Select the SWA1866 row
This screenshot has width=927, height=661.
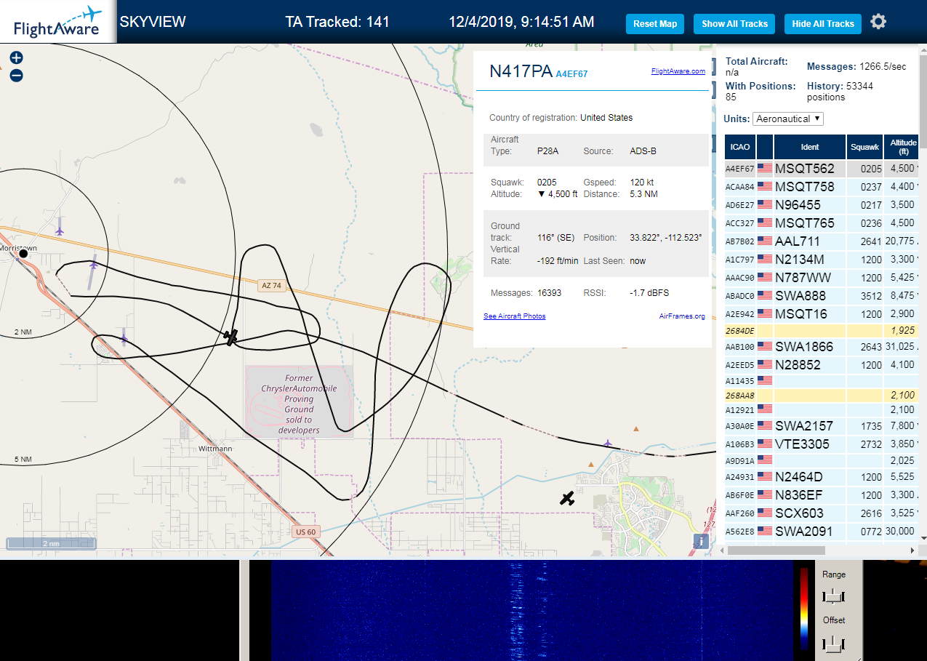coord(822,347)
